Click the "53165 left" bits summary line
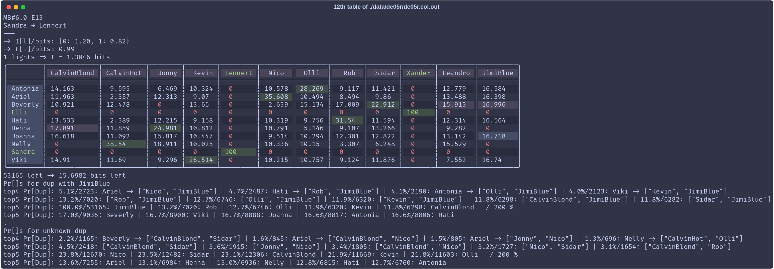This screenshot has width=774, height=269. 65,176
